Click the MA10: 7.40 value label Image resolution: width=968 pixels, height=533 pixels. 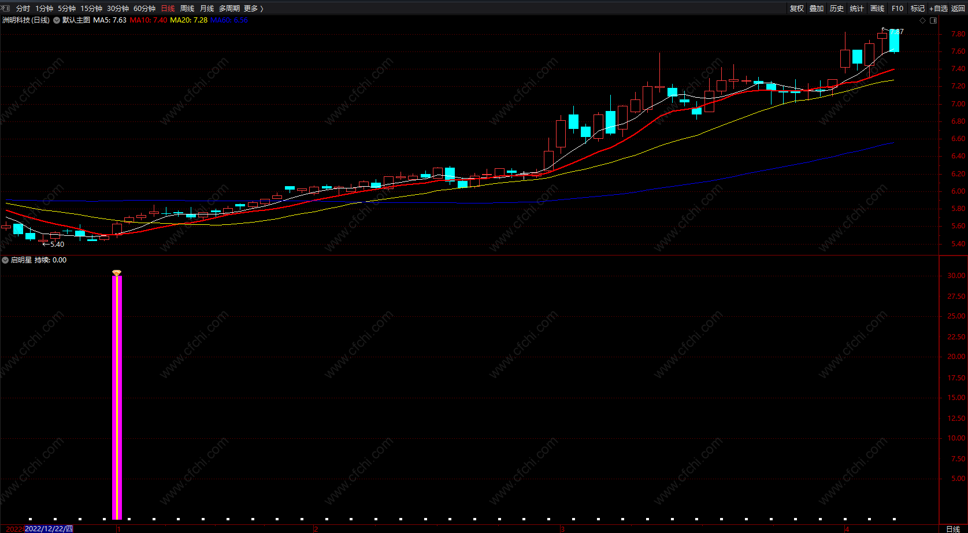click(x=149, y=20)
